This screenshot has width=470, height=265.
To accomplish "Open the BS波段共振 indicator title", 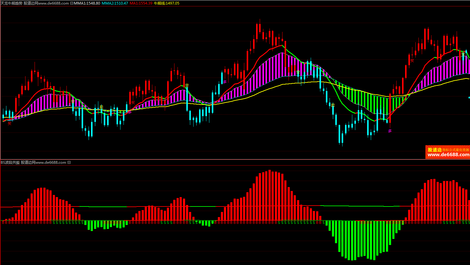I will [10, 163].
